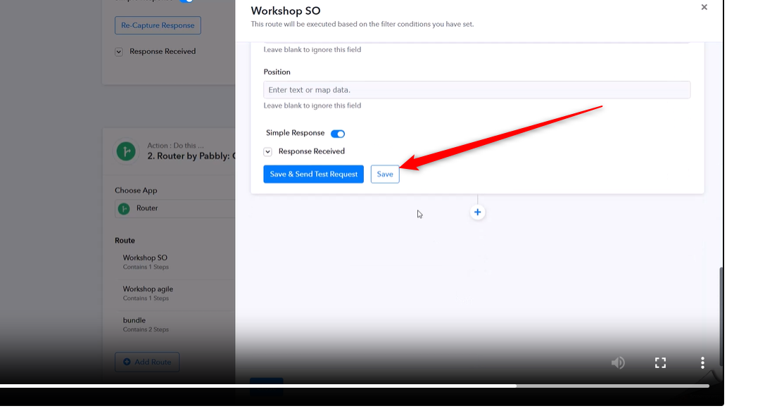The image size is (765, 418).
Task: Click the panel's vertical scrollbar
Action: (x=721, y=317)
